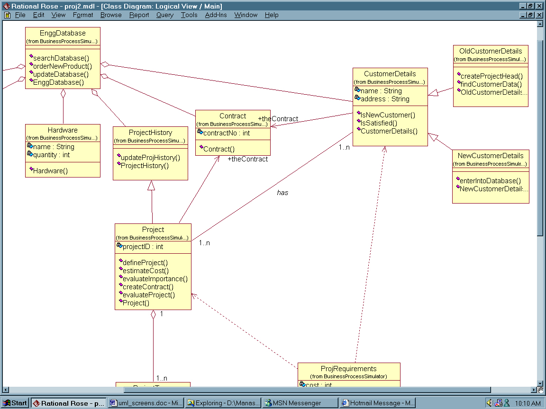Click the MSN Messenger tray icon

[507, 403]
